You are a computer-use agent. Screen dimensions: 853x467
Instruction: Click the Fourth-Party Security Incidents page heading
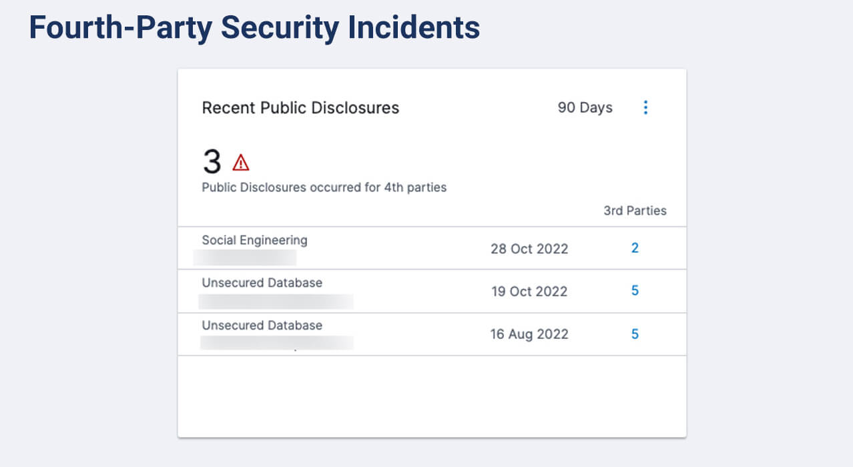(x=254, y=28)
